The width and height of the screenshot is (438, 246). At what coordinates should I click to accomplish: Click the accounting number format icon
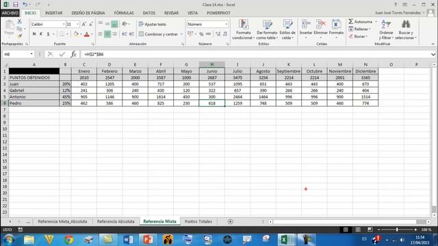point(190,33)
